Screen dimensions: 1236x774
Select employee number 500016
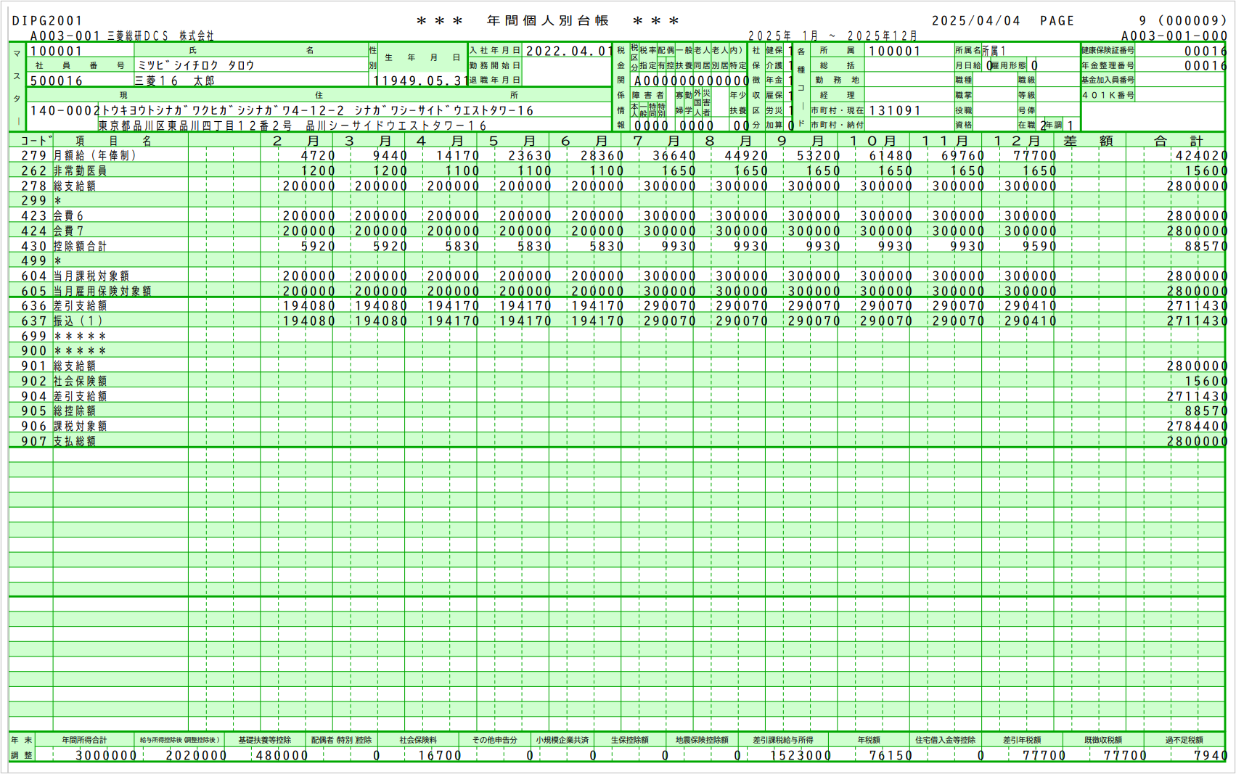pyautogui.click(x=57, y=81)
